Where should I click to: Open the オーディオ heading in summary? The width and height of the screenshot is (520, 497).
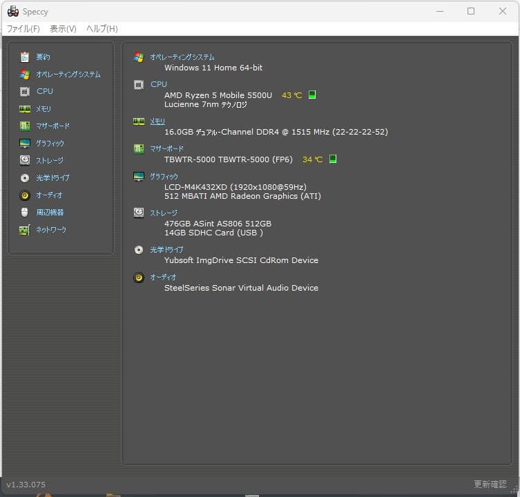point(163,277)
